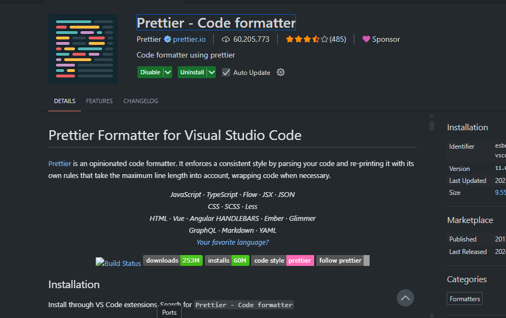Click the verified publisher badge icon
This screenshot has height=318, width=506.
[167, 39]
